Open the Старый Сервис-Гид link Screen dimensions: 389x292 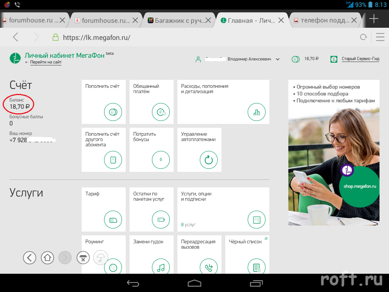pyautogui.click(x=360, y=59)
